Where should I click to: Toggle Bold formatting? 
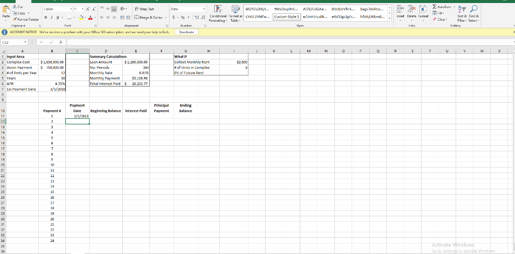click(46, 18)
